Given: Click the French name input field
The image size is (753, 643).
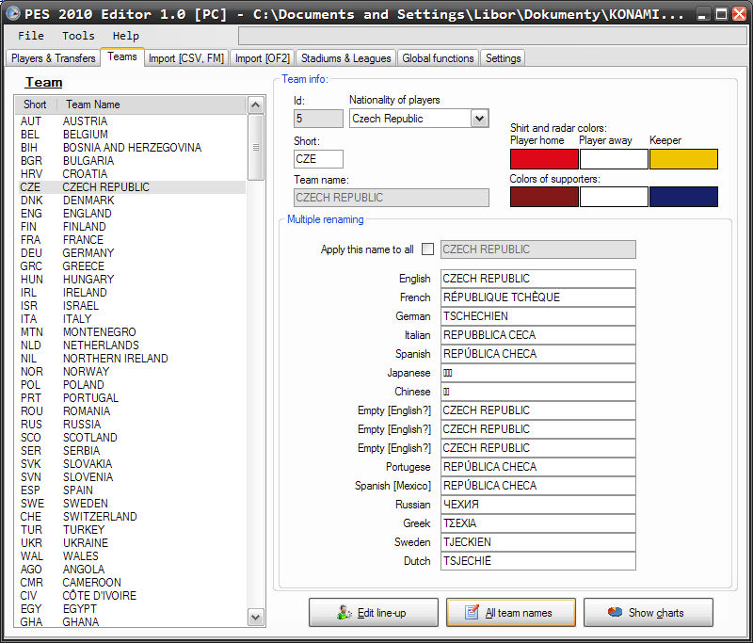Looking at the screenshot, I should (x=537, y=297).
